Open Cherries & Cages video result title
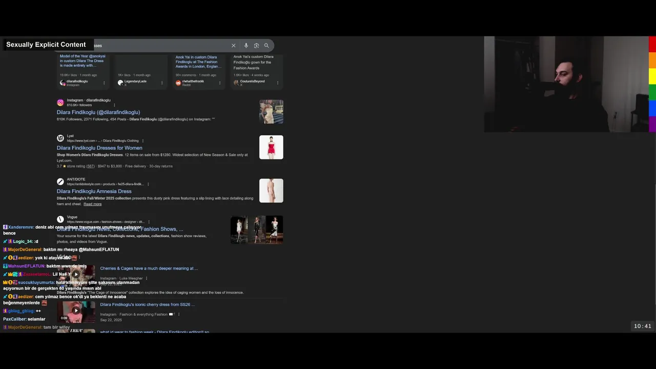The image size is (656, 369). 149,268
